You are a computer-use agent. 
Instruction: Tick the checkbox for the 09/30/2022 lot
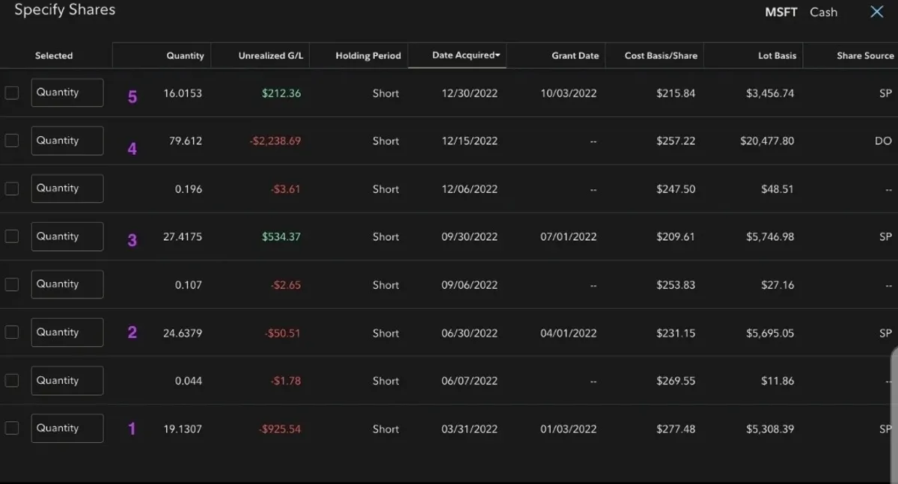tap(12, 236)
